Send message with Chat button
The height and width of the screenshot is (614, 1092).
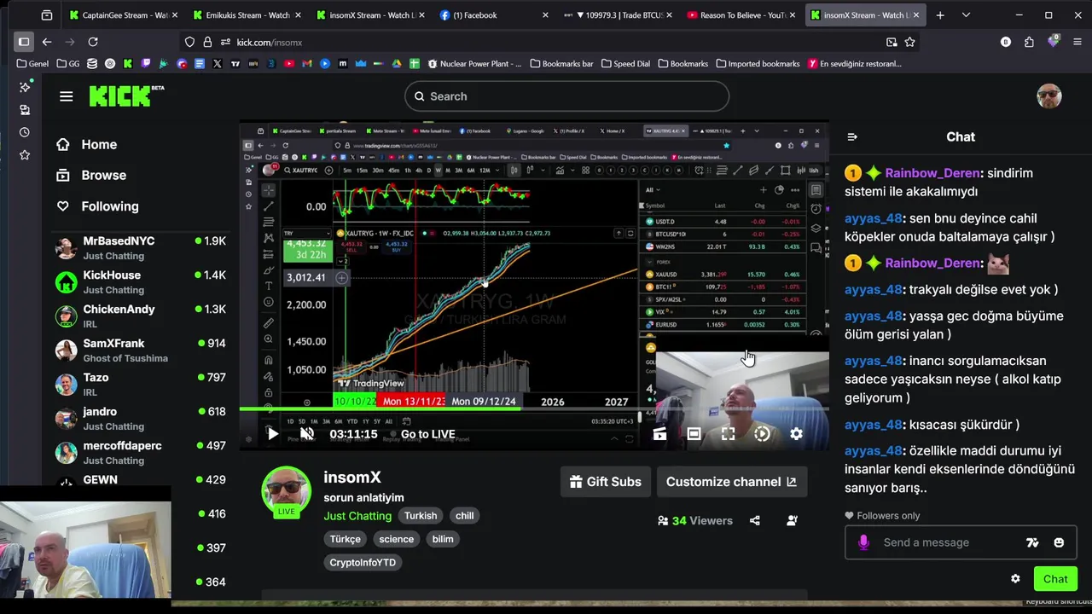coord(1055,579)
